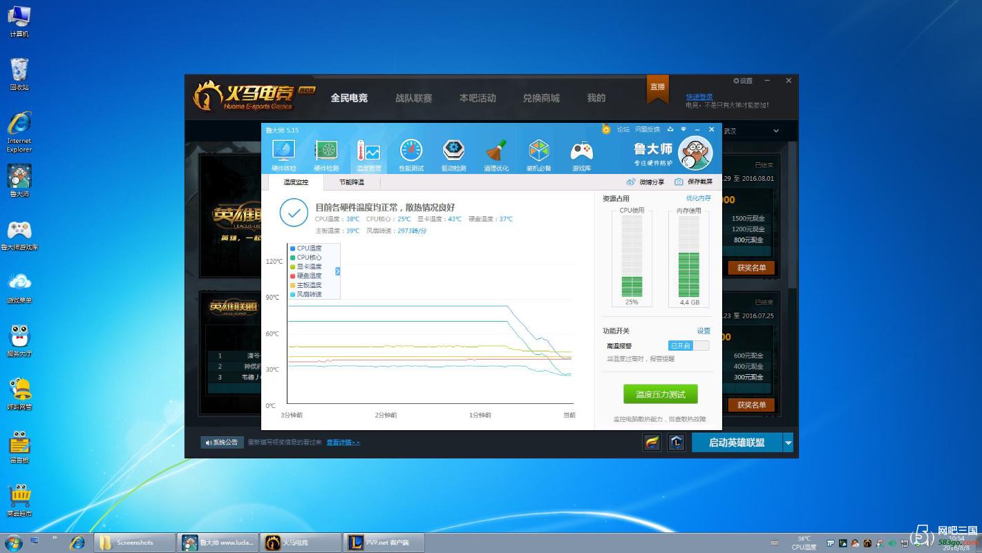Viewport: 982px width, 553px height.
Task: Expand the chart legend arrow
Action: click(338, 272)
